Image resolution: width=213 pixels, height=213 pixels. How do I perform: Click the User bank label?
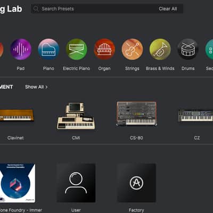click(x=76, y=210)
